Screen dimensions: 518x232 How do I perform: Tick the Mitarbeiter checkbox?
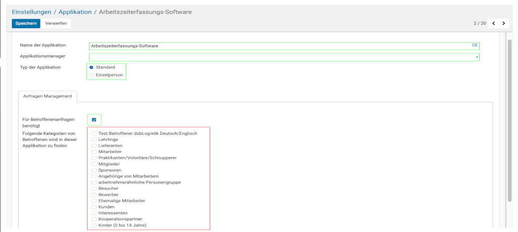point(94,151)
